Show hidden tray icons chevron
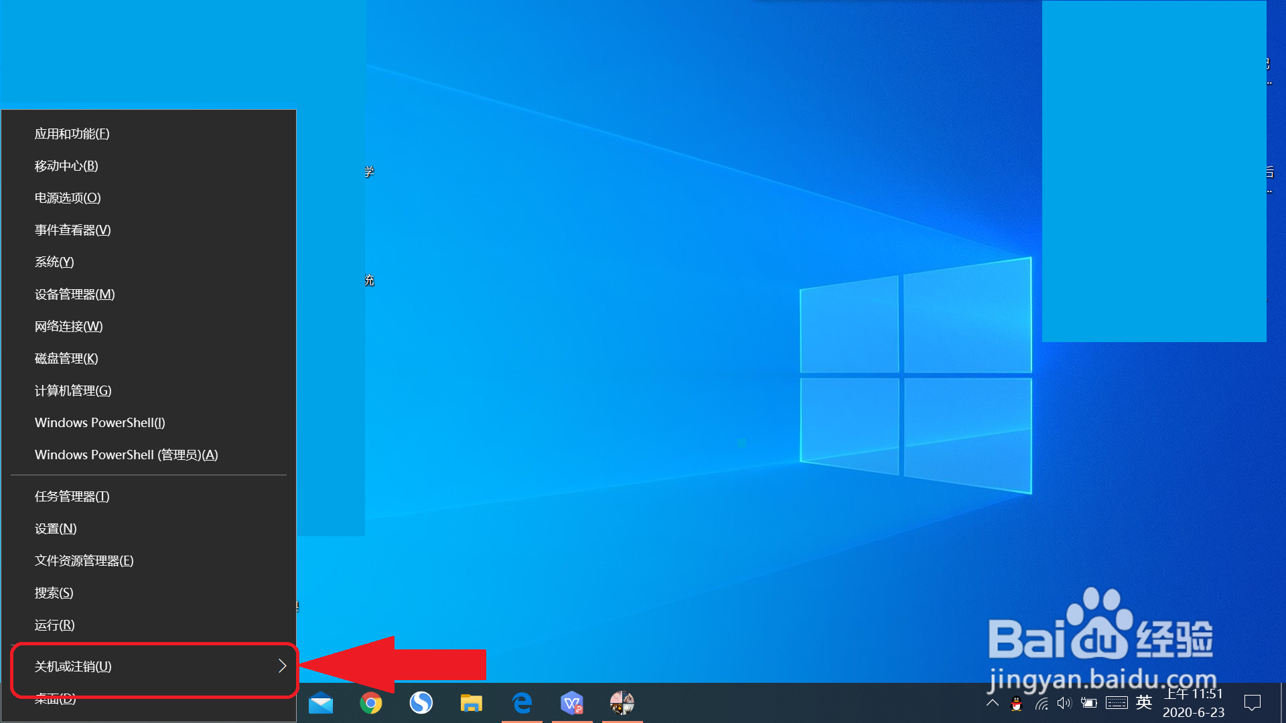The height and width of the screenshot is (723, 1286). point(993,703)
